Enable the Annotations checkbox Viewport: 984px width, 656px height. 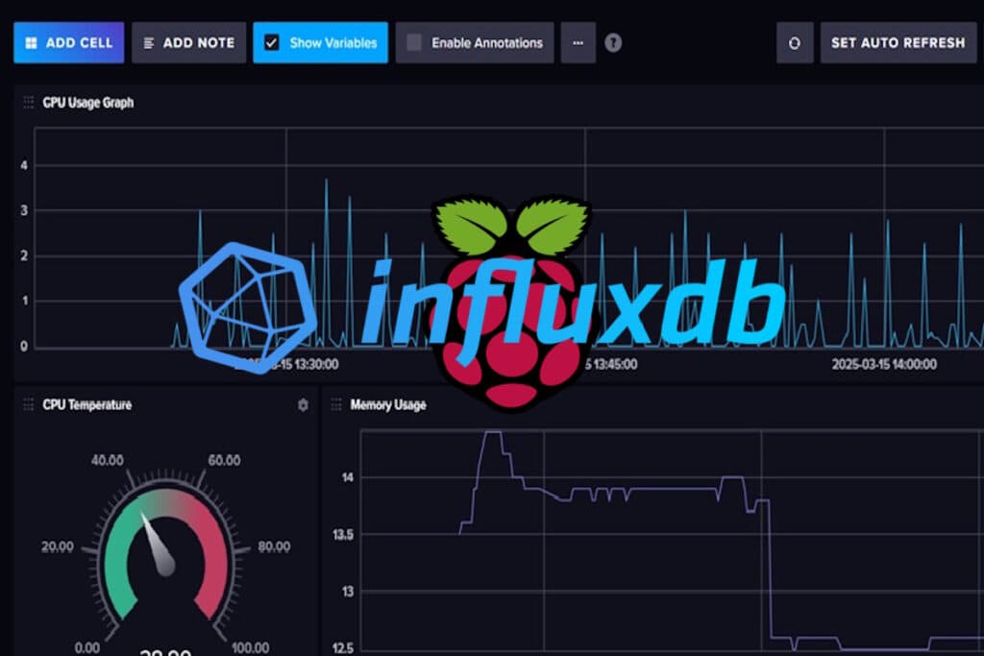(414, 43)
